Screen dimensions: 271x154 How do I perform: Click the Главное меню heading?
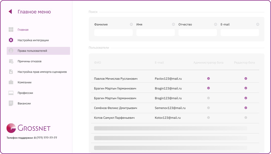point(34,12)
